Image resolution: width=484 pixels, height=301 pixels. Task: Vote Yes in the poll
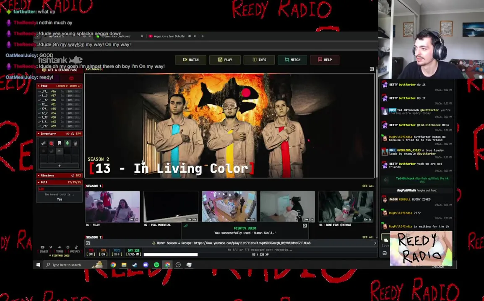[x=59, y=199]
